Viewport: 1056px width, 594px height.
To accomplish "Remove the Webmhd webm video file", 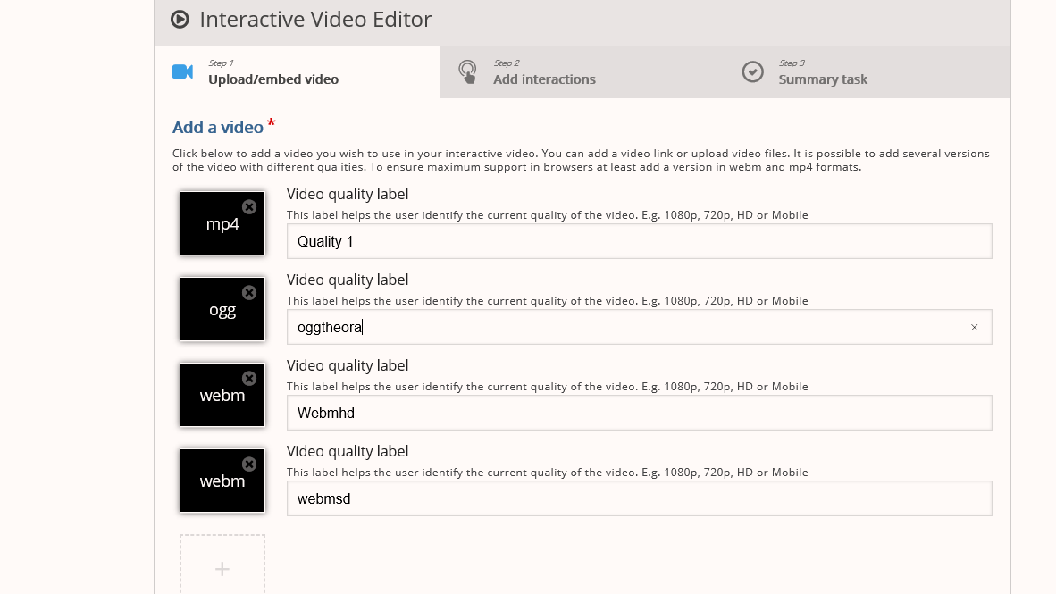I will pyautogui.click(x=249, y=379).
